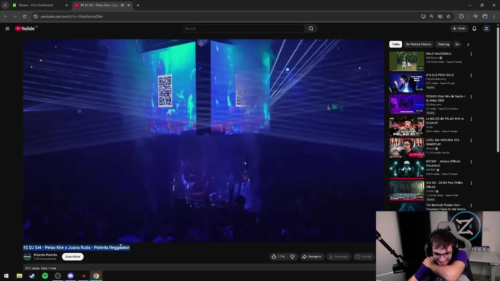Open Discord from the taskbar

coord(70,276)
